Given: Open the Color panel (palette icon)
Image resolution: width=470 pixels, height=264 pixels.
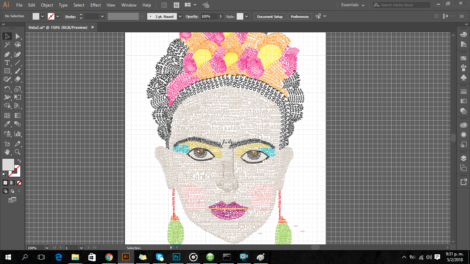Looking at the screenshot, I should (x=463, y=34).
